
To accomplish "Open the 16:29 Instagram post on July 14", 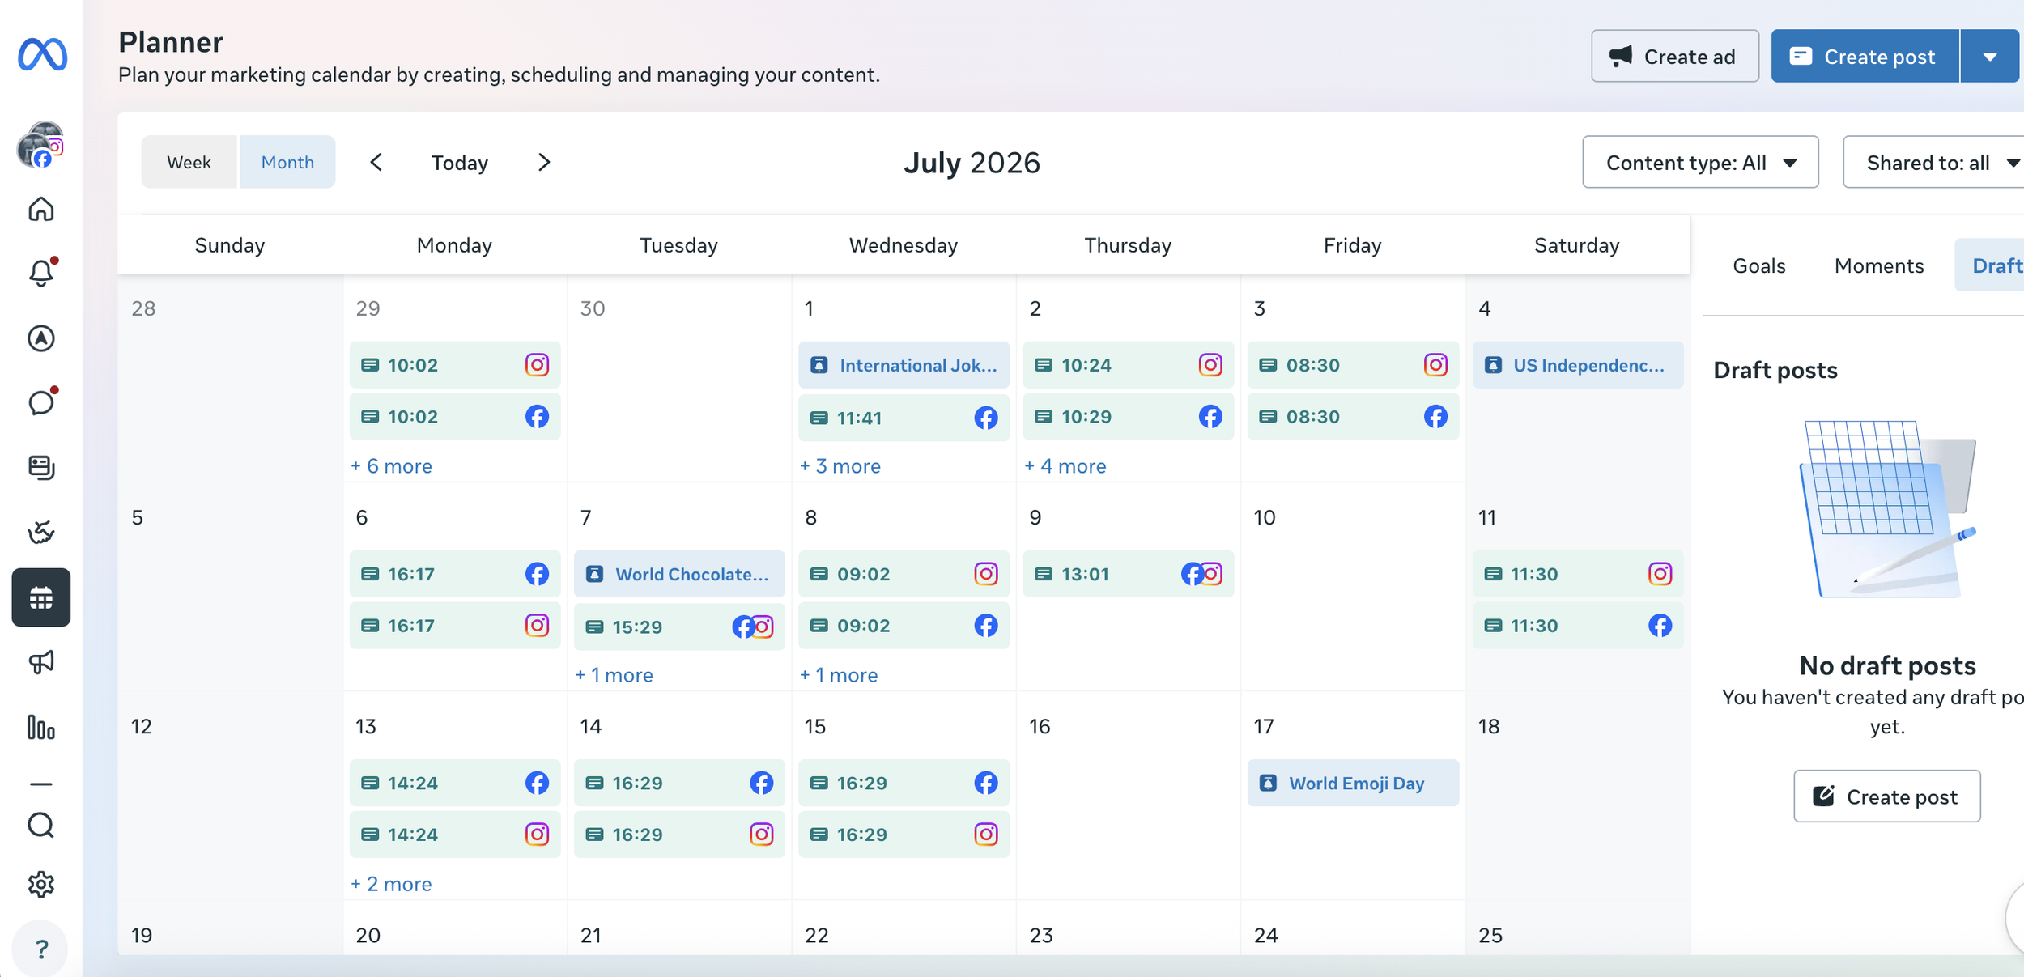I will click(679, 835).
